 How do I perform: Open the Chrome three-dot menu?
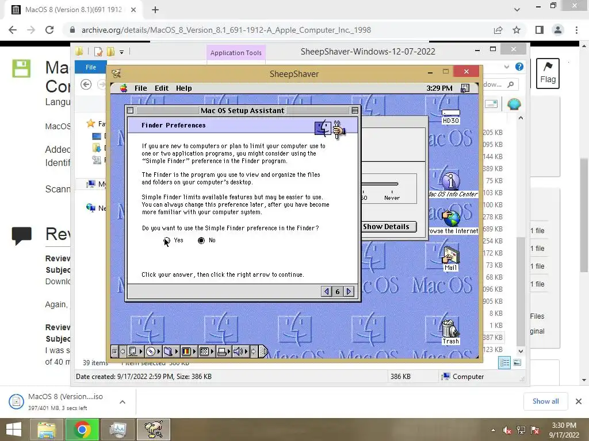pyautogui.click(x=576, y=30)
